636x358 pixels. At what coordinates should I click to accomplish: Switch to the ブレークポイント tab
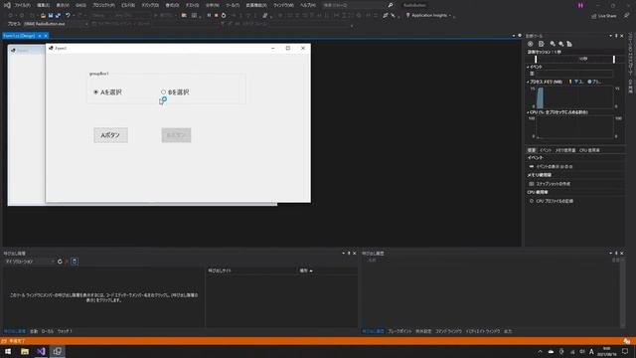(399, 331)
